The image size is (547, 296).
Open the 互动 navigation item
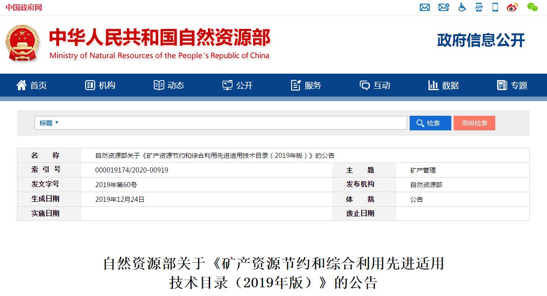(382, 86)
